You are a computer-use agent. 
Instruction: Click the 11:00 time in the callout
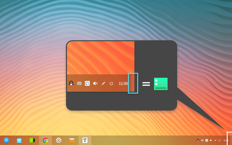(123, 84)
